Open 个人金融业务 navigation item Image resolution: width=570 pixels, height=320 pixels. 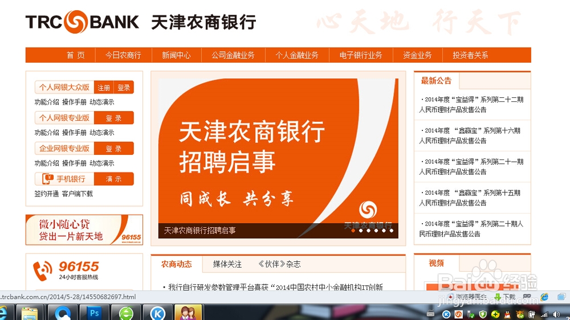[x=297, y=55]
